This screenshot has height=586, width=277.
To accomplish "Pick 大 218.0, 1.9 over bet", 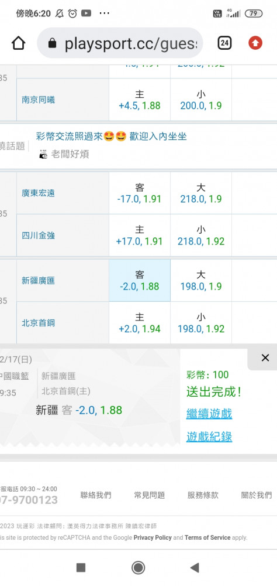I will click(x=201, y=193).
